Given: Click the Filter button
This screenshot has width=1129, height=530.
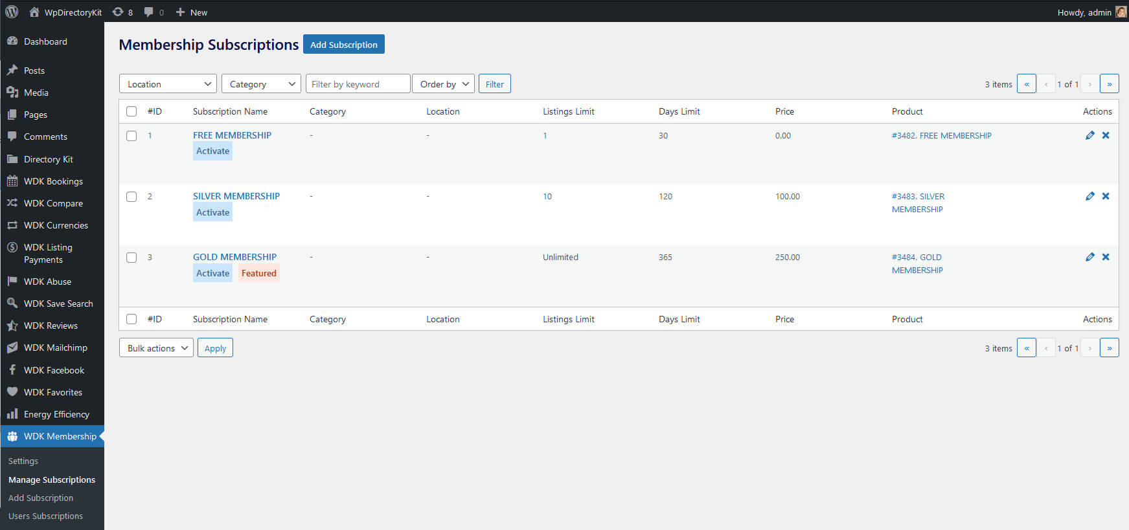Looking at the screenshot, I should tap(495, 83).
